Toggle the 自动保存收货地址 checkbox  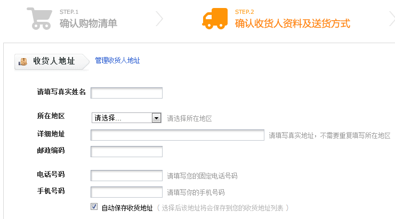coord(94,207)
